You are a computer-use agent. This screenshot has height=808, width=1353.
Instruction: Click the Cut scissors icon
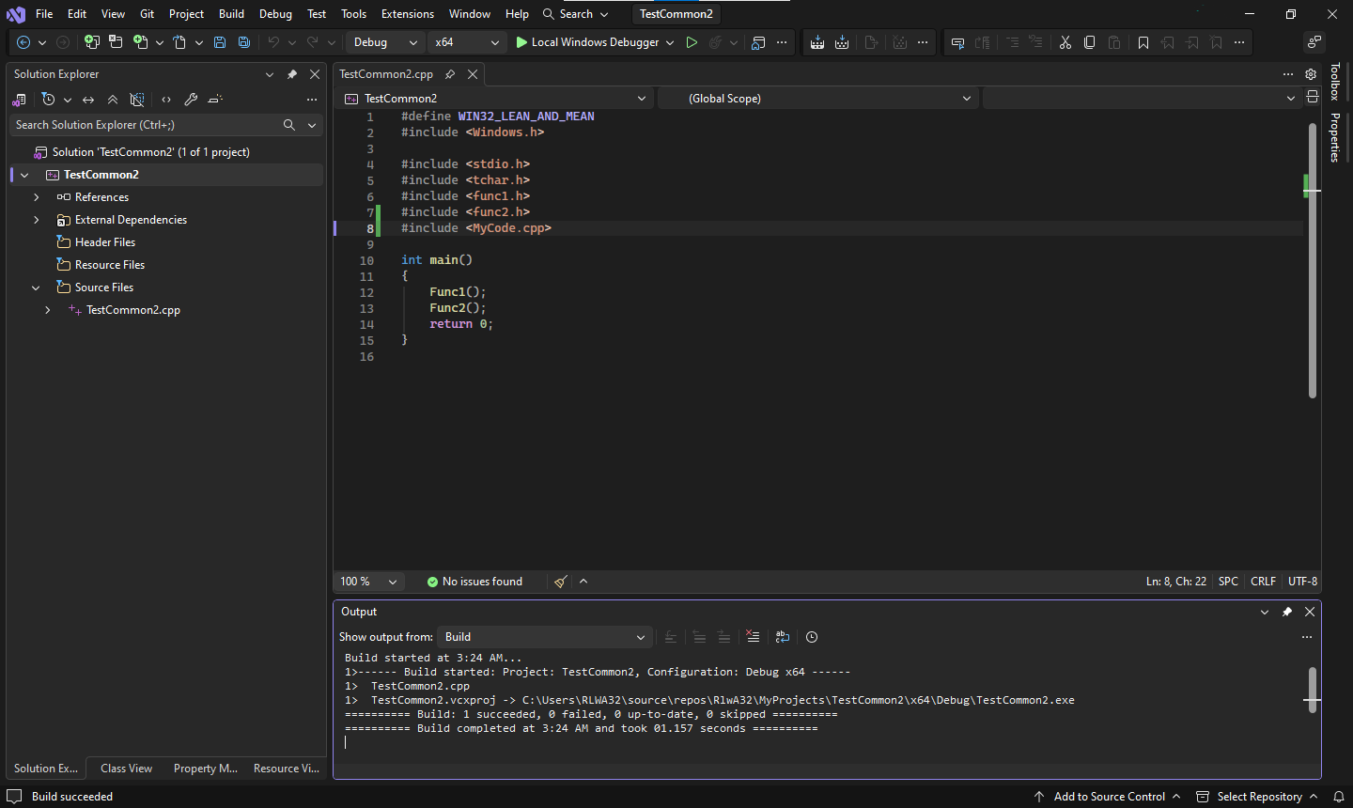pyautogui.click(x=1065, y=42)
